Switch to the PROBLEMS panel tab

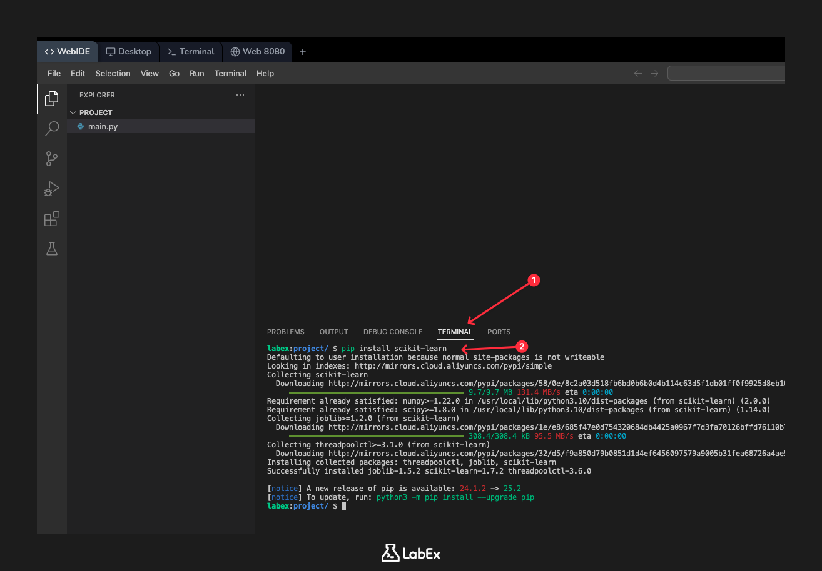coord(285,332)
